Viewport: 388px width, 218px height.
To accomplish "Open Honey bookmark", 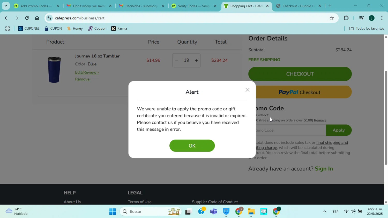I will pos(75,29).
